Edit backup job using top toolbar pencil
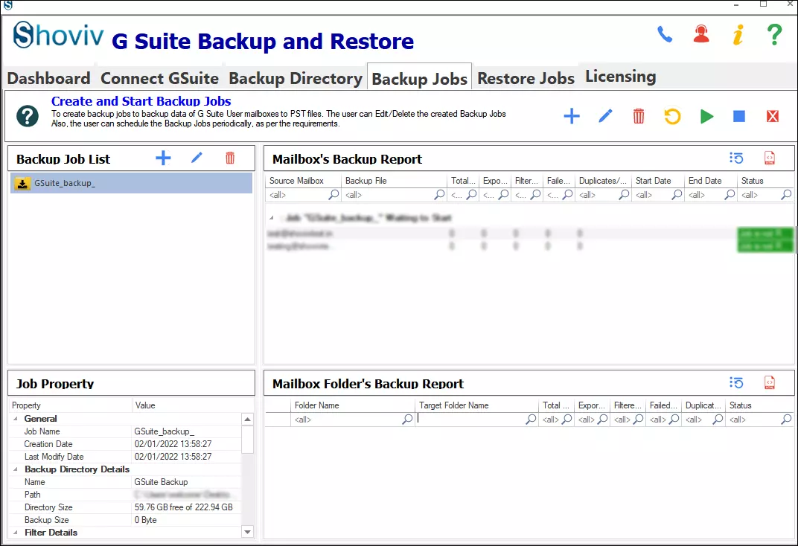798x546 pixels. coord(605,116)
